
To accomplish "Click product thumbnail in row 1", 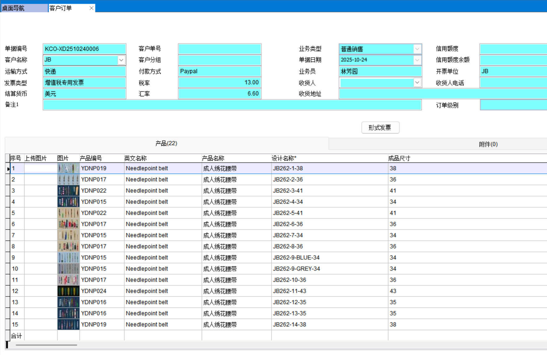I will [68, 169].
